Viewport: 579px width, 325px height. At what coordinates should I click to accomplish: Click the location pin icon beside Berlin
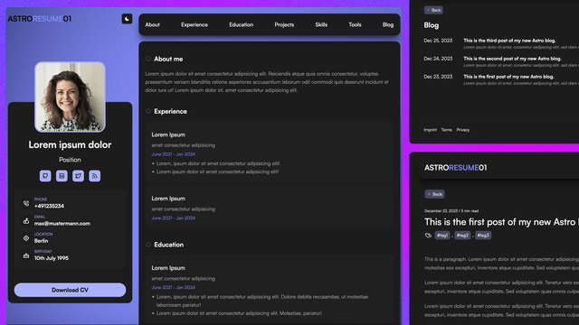26,238
